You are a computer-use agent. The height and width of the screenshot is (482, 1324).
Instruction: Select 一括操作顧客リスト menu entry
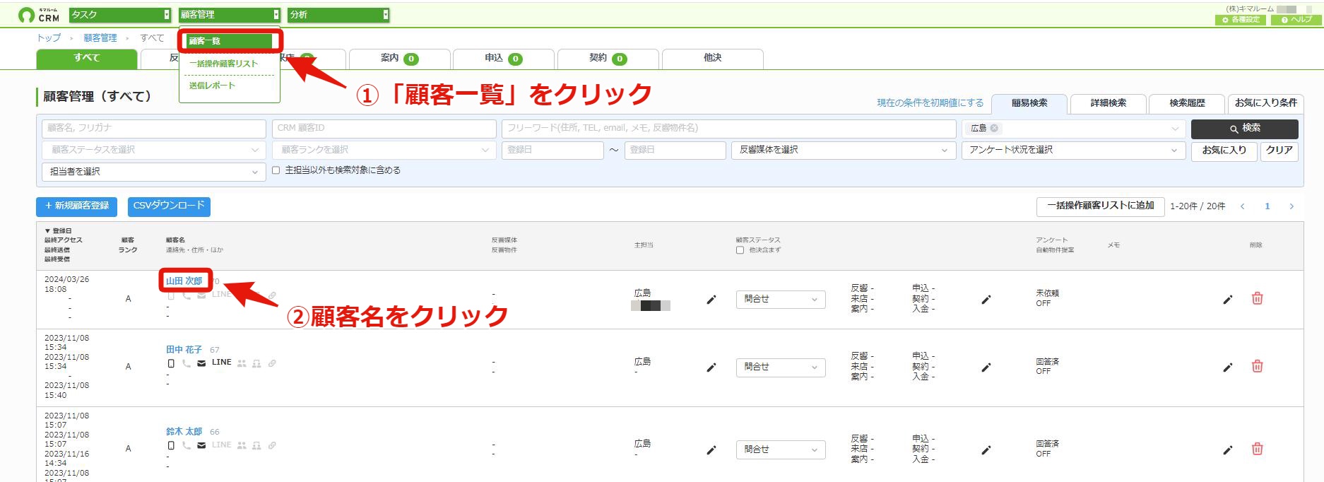(x=223, y=64)
